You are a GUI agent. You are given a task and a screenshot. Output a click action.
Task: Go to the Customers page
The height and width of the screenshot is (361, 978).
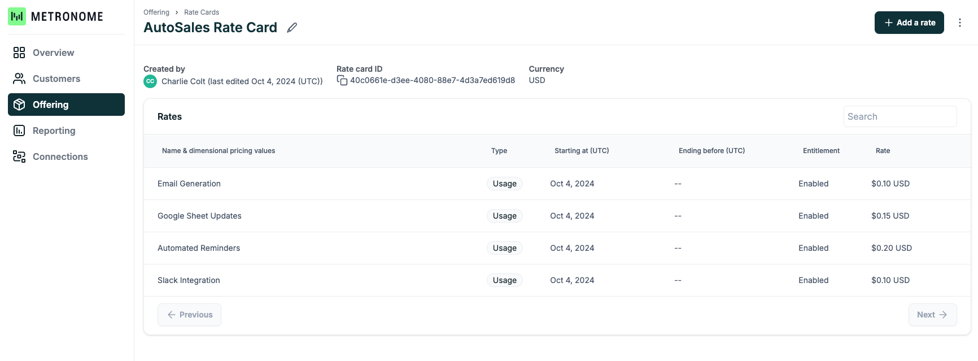56,79
